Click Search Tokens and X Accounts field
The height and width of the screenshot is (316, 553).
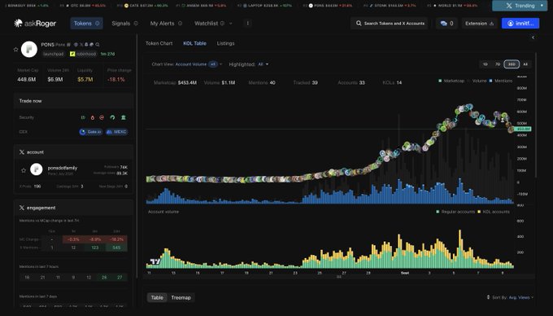390,24
